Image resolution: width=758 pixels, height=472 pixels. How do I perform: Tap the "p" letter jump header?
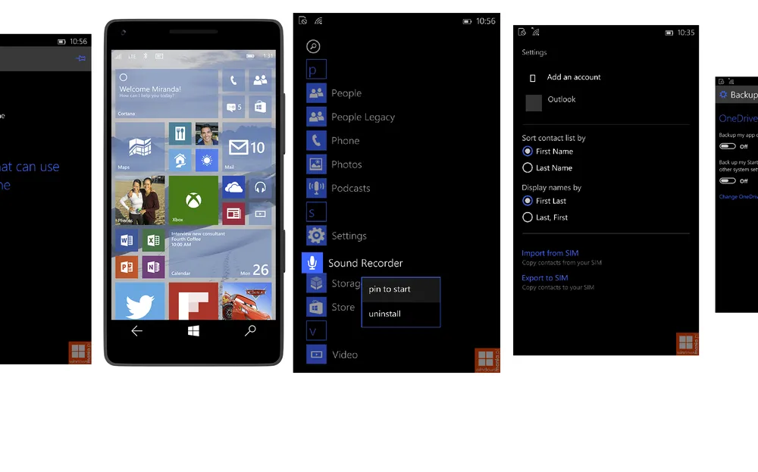pyautogui.click(x=316, y=70)
